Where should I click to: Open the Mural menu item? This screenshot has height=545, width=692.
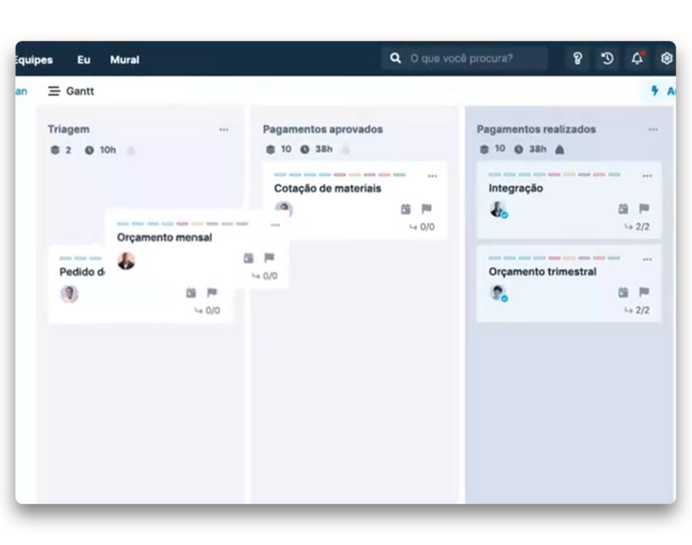point(124,60)
